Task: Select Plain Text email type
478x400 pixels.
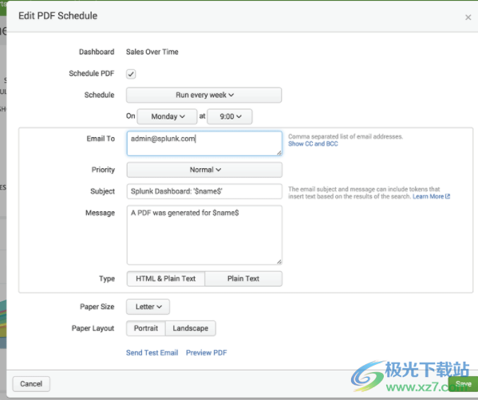Action: [243, 279]
